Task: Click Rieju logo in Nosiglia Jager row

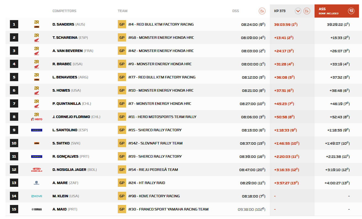Action: [36, 169]
